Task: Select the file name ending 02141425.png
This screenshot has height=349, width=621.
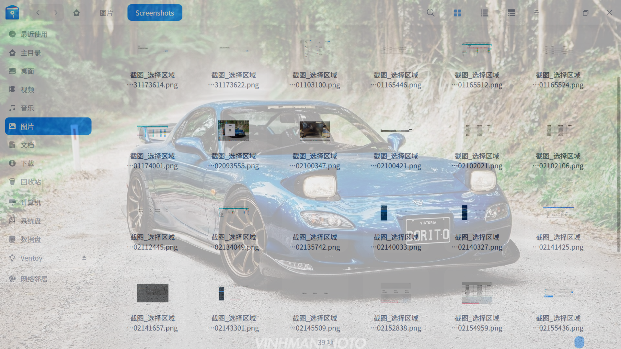Action: 558,242
